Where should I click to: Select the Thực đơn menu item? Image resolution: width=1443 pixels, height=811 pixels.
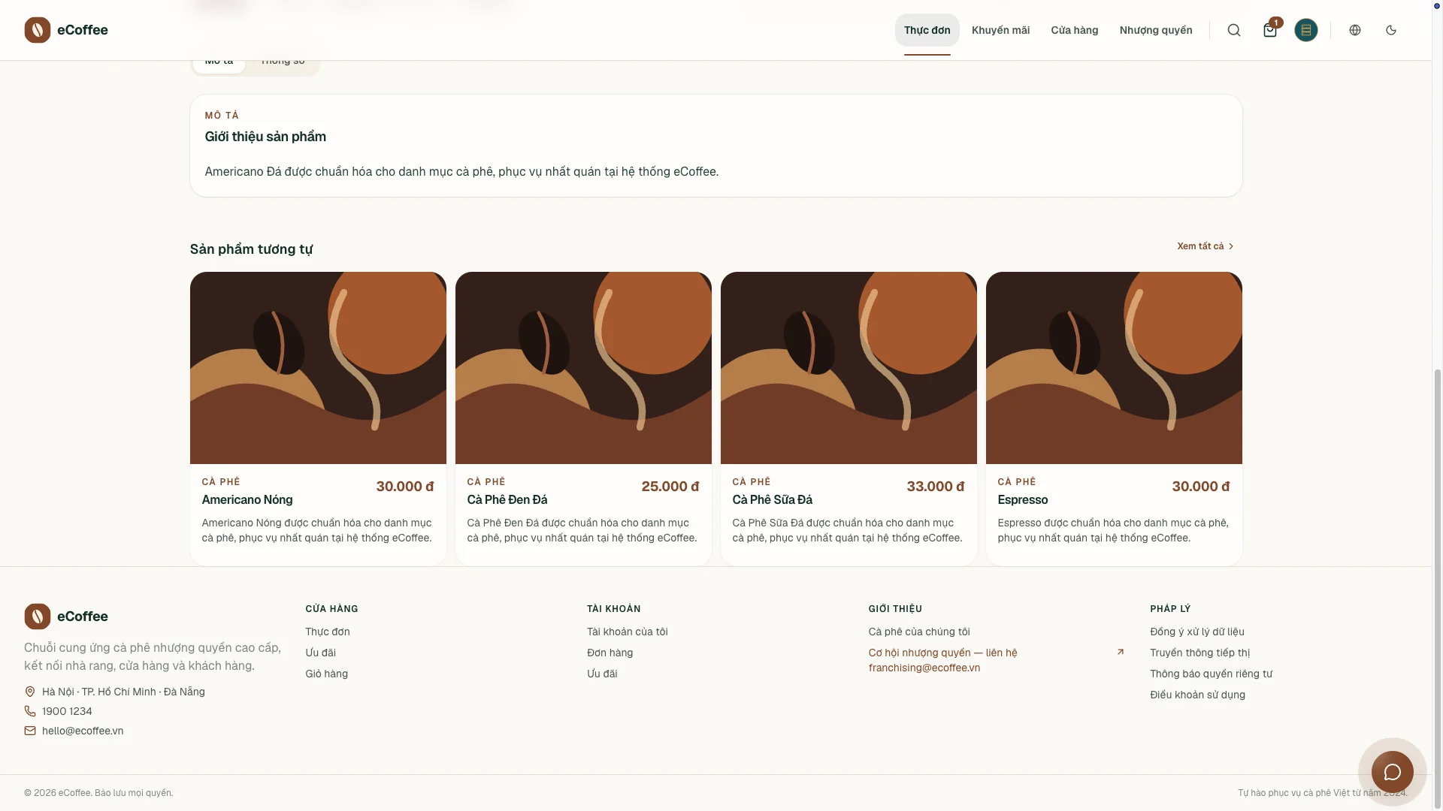click(x=927, y=30)
